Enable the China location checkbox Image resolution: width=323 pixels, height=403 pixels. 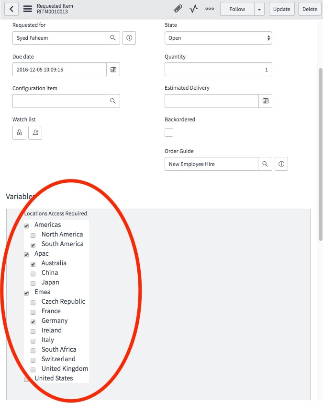(33, 273)
